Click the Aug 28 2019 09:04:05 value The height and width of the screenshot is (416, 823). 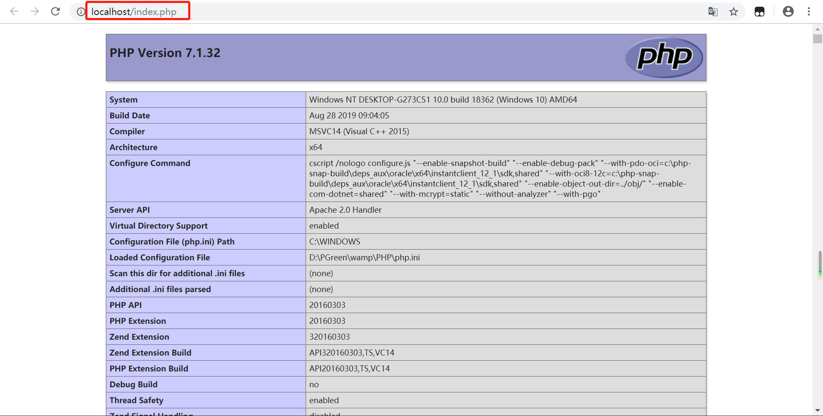click(x=349, y=115)
